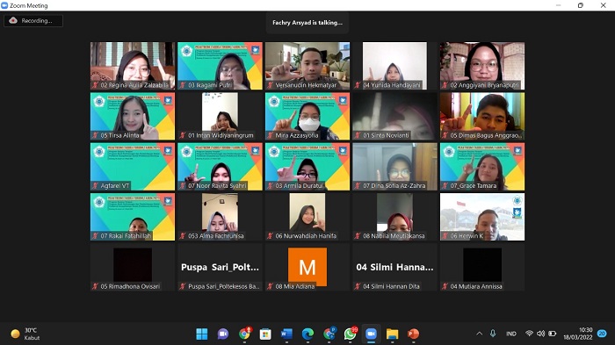Select the 03 Armila Duratul video tile
The height and width of the screenshot is (345, 615).
point(307,167)
